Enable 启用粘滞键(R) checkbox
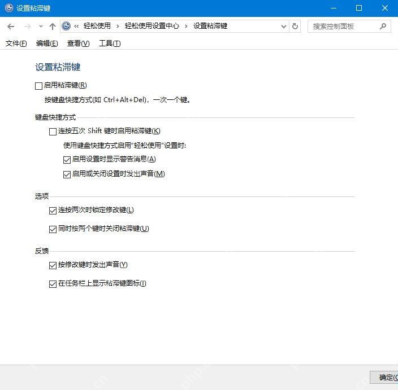The width and height of the screenshot is (398, 390). 38,86
